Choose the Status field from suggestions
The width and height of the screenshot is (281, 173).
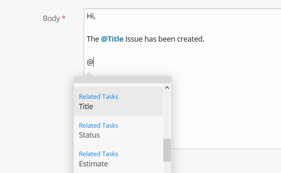click(x=118, y=130)
